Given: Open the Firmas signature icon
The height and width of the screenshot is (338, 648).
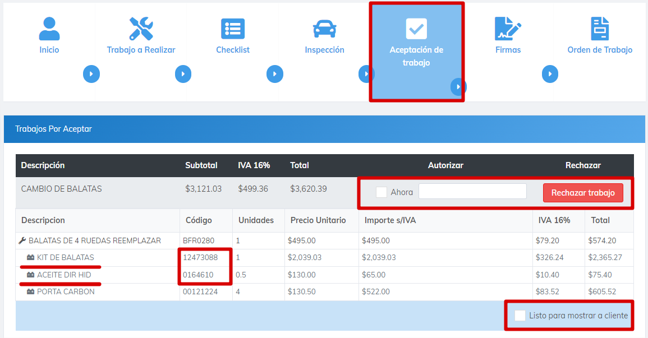Looking at the screenshot, I should 508,29.
